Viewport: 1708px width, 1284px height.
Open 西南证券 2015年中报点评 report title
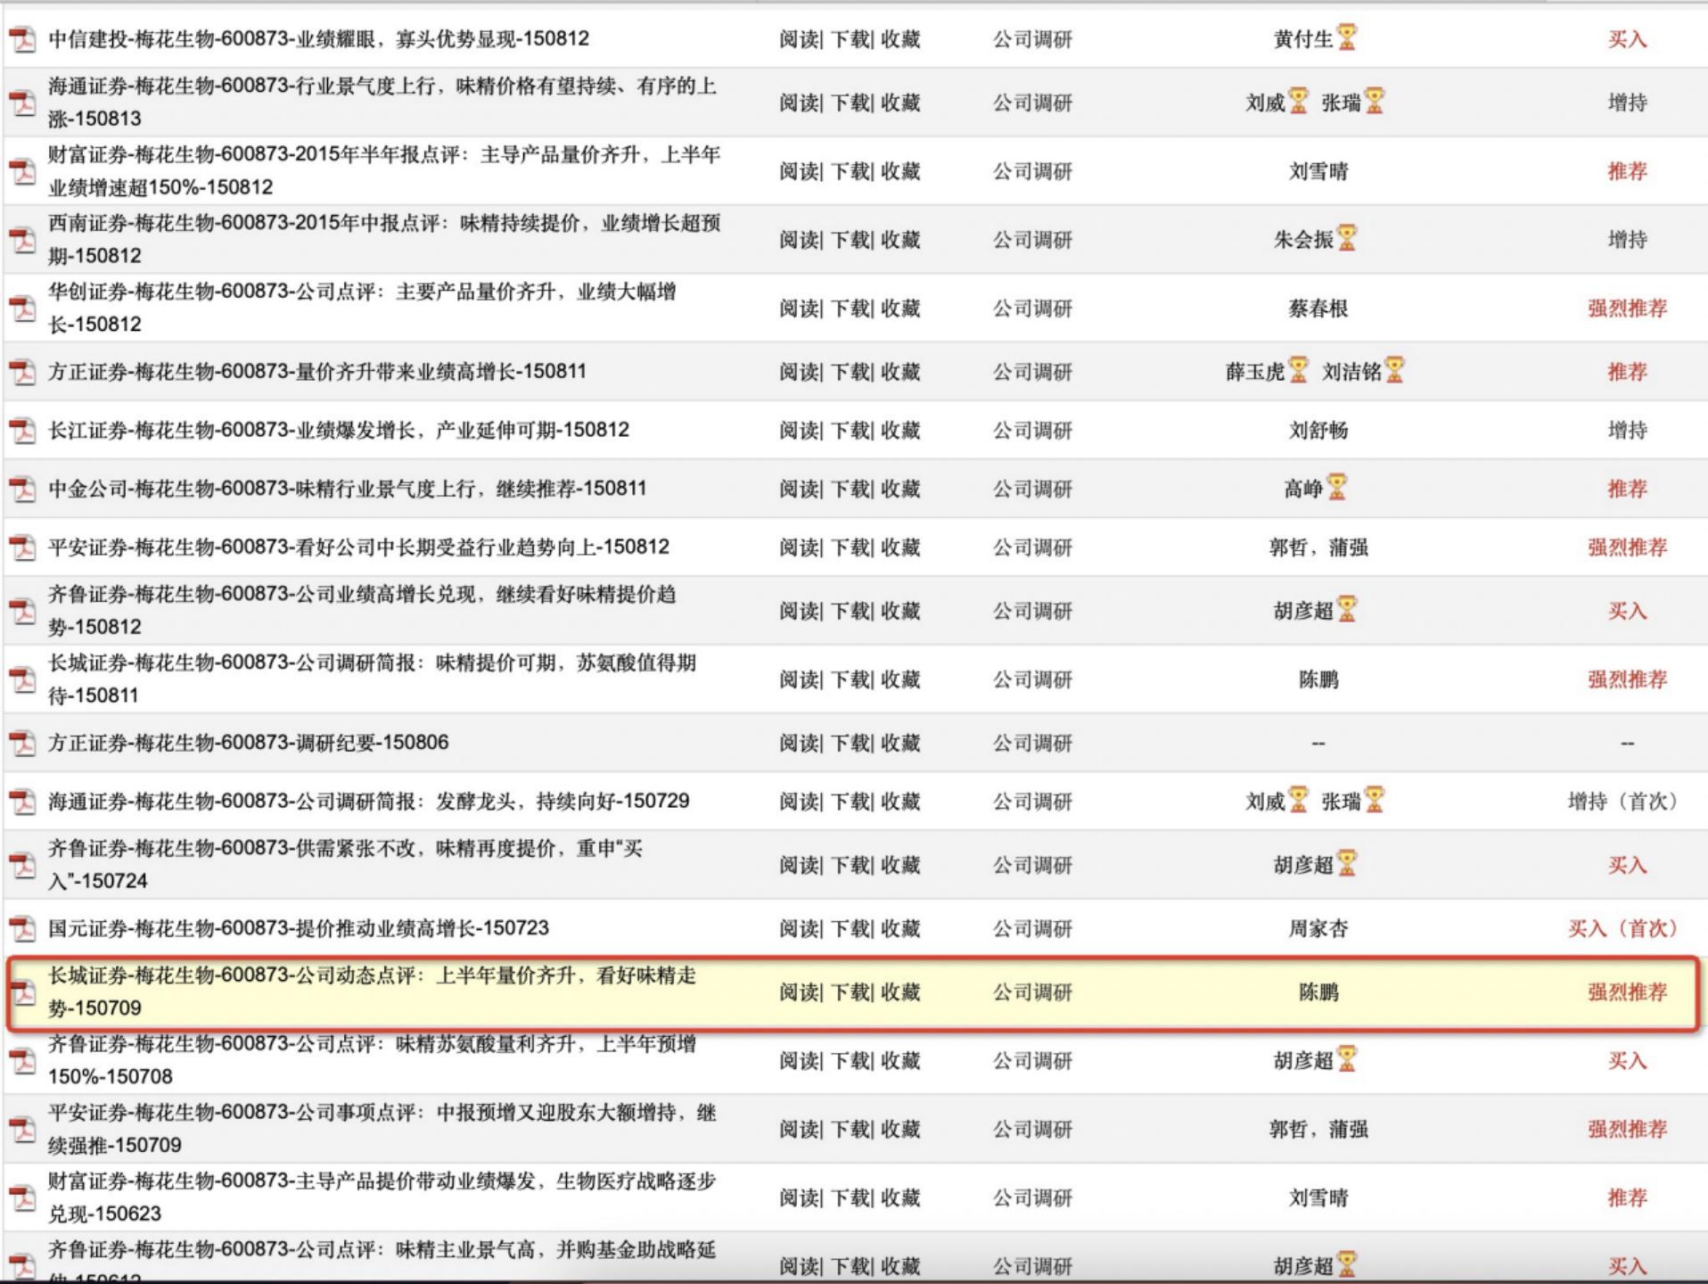click(x=384, y=239)
